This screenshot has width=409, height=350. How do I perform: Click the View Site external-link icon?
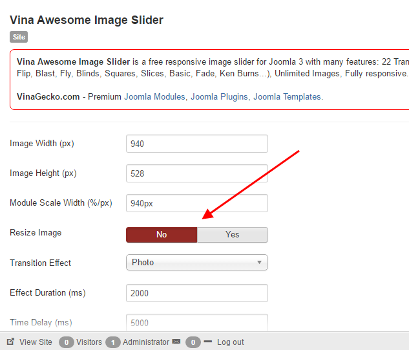tap(11, 342)
